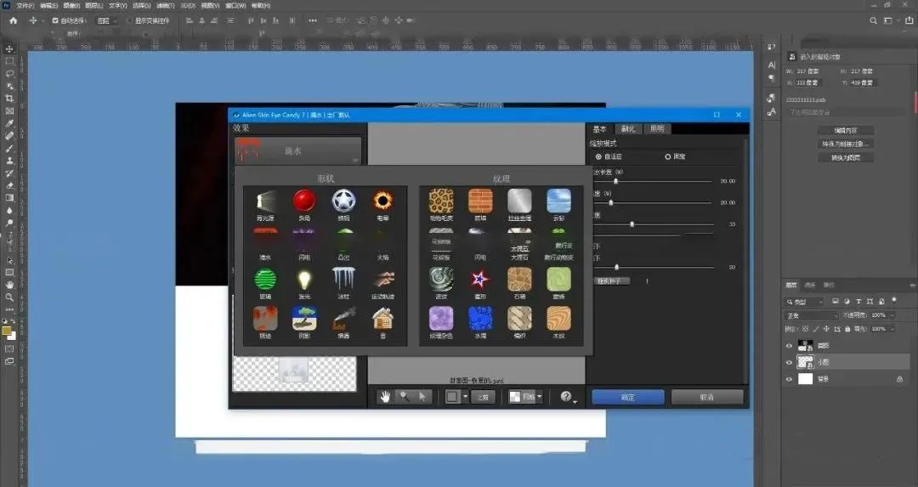
Task: Open the preview background color dropdown arrow
Action: click(x=466, y=397)
